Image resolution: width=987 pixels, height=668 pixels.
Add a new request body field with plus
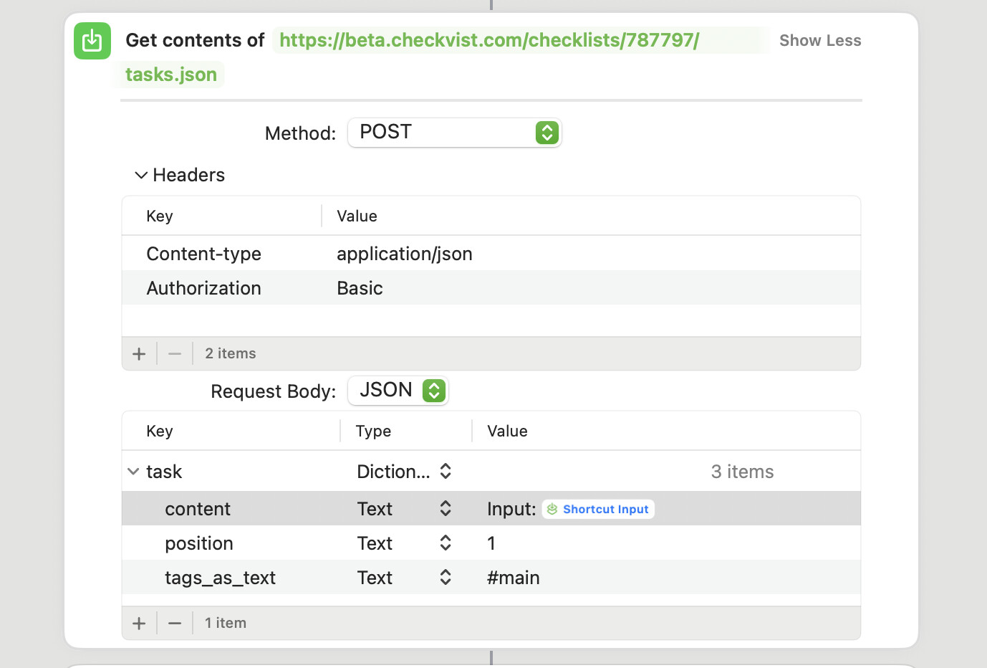[139, 623]
